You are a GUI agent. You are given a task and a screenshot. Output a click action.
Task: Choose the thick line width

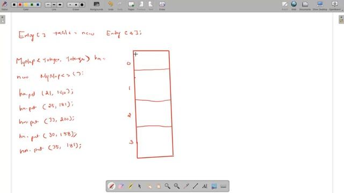click(60, 5)
